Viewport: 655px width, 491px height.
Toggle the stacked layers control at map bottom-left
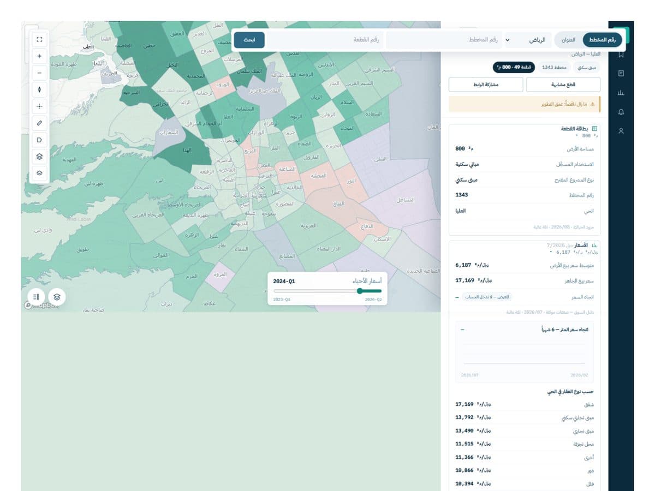click(x=57, y=296)
